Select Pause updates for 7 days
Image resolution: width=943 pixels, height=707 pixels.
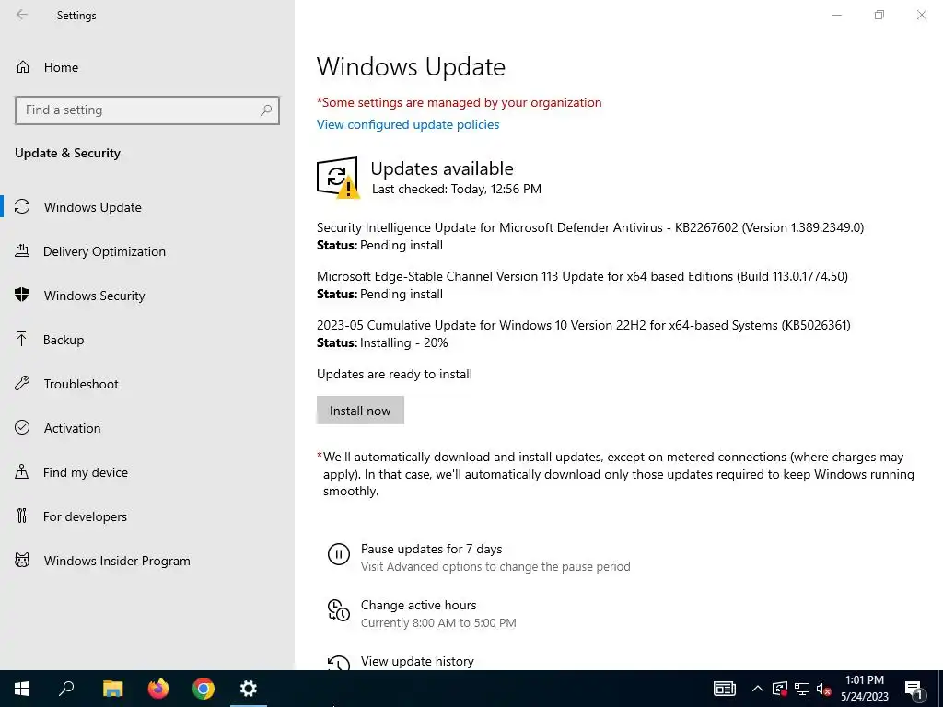point(431,549)
